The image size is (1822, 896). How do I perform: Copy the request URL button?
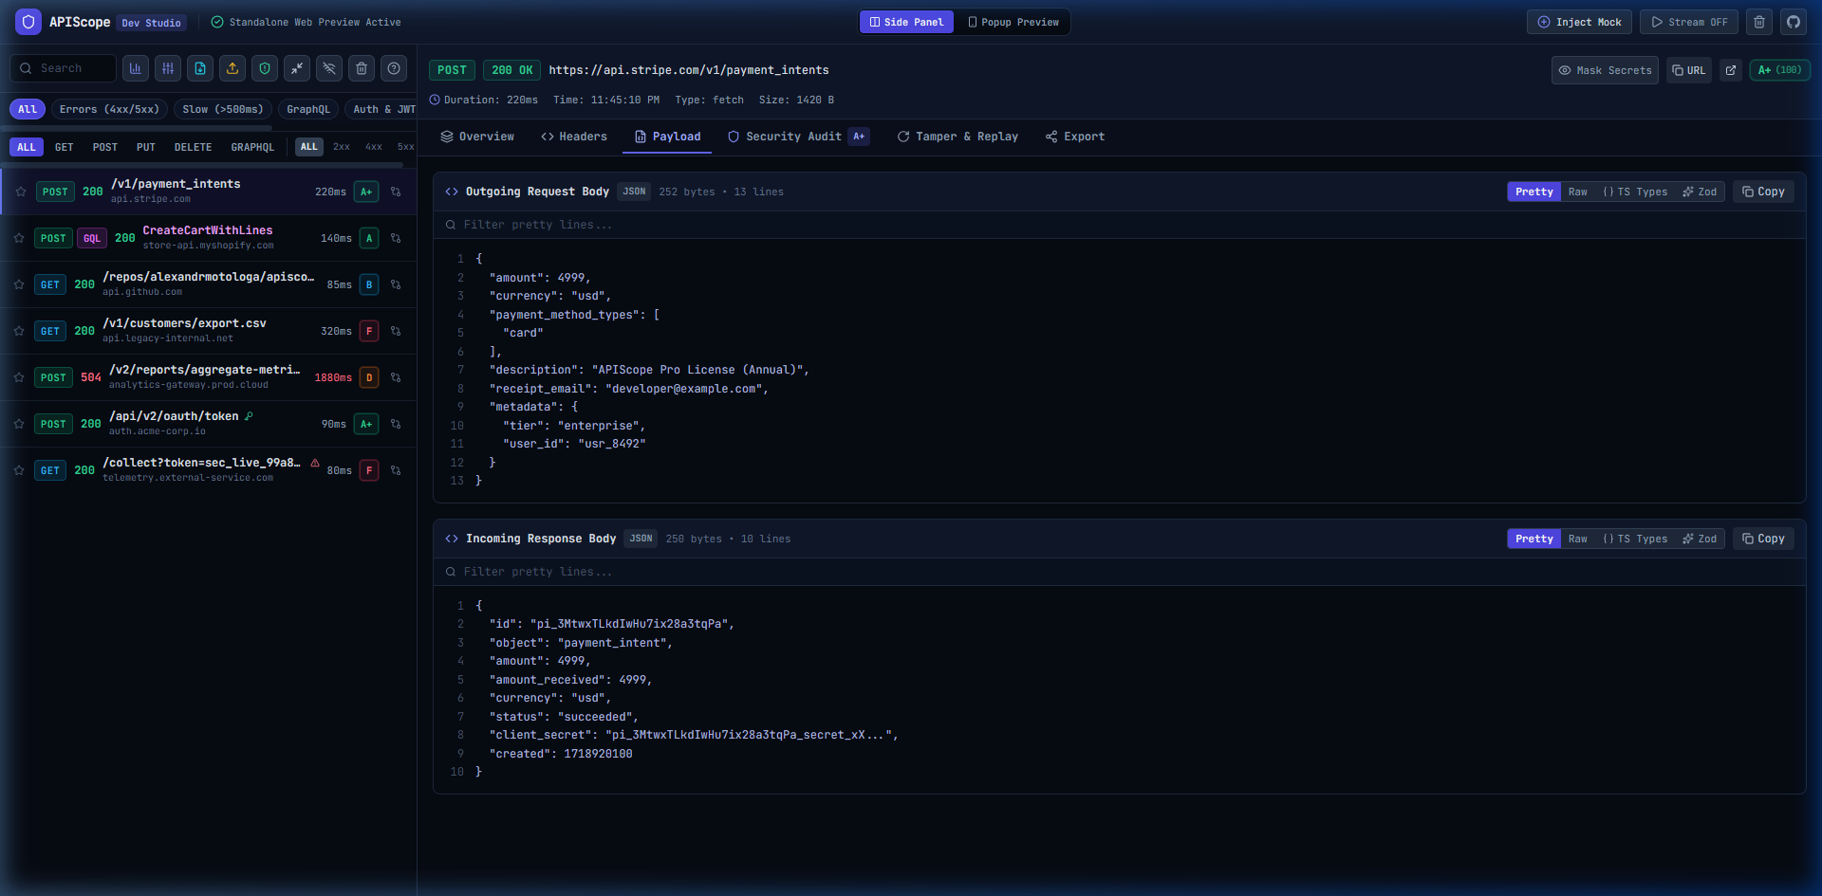(1689, 70)
